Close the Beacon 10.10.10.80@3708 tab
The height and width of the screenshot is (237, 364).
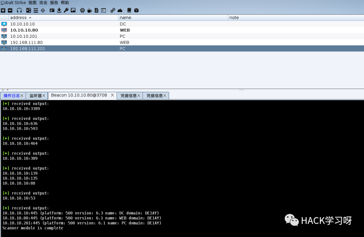112,95
